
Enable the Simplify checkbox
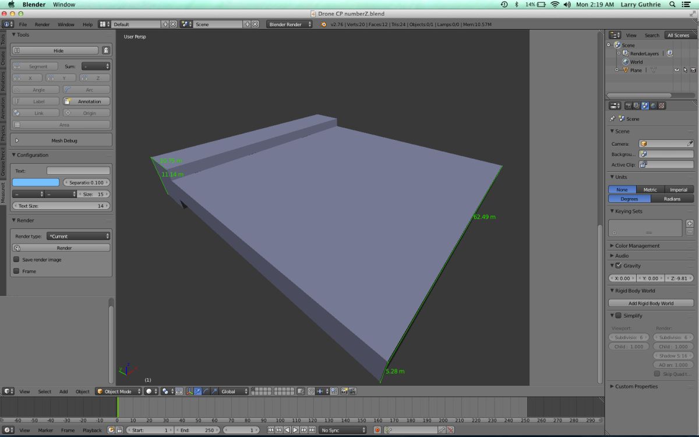619,315
